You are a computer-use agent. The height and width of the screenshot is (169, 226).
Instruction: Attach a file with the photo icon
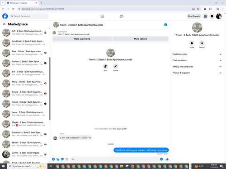58,159
